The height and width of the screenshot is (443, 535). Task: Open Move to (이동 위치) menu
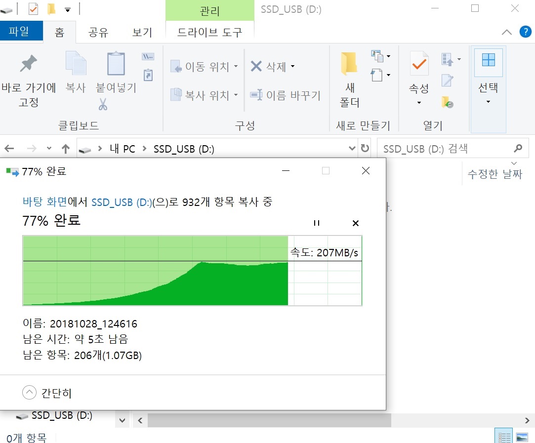(x=204, y=67)
